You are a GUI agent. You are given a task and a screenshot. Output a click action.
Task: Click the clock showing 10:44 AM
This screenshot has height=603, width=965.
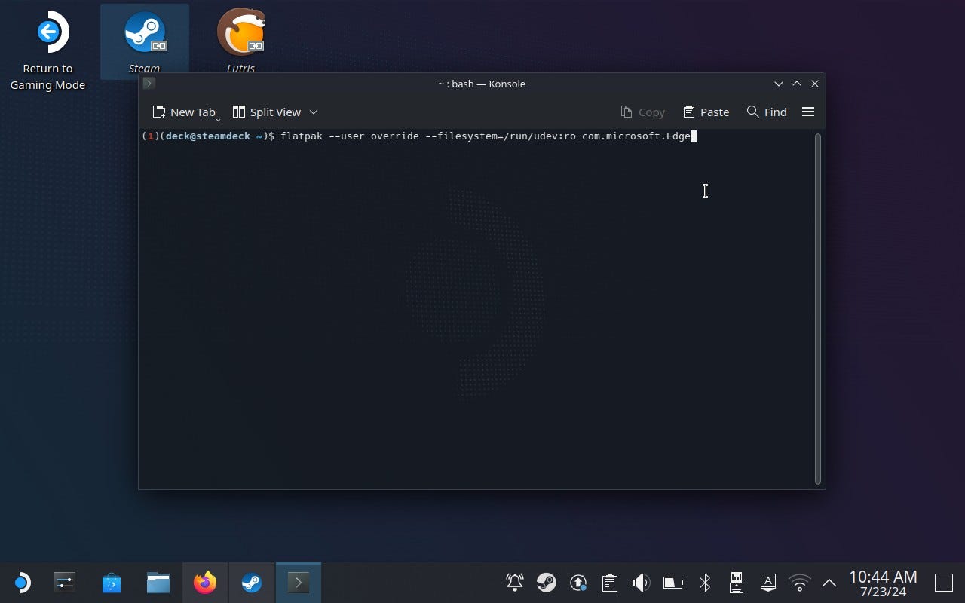[x=883, y=577]
